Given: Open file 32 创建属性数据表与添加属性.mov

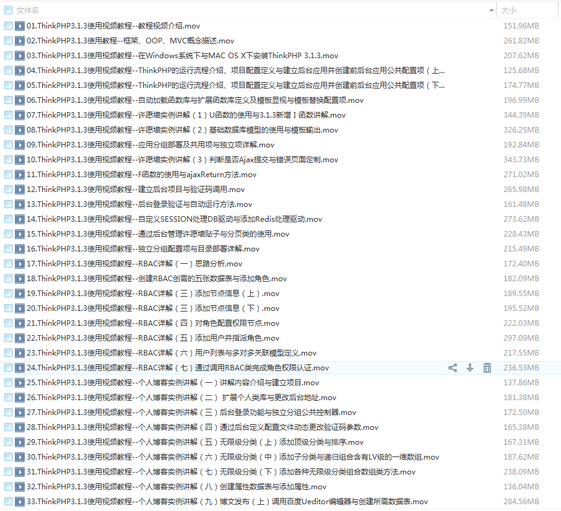Looking at the screenshot, I should (176, 487).
